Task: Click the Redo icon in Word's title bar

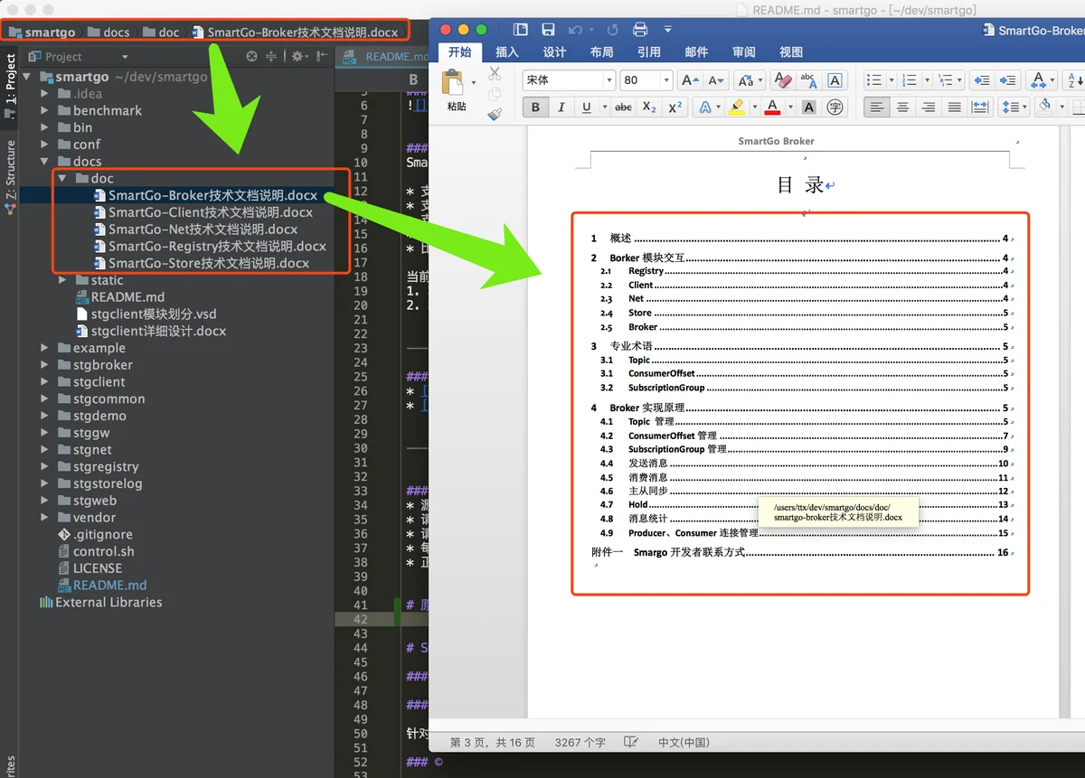Action: [x=613, y=30]
